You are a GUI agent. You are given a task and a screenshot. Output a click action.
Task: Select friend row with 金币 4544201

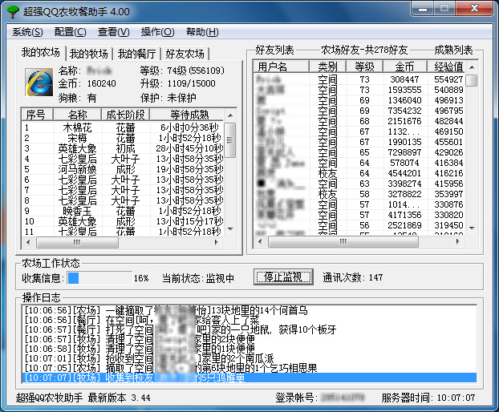coord(360,173)
